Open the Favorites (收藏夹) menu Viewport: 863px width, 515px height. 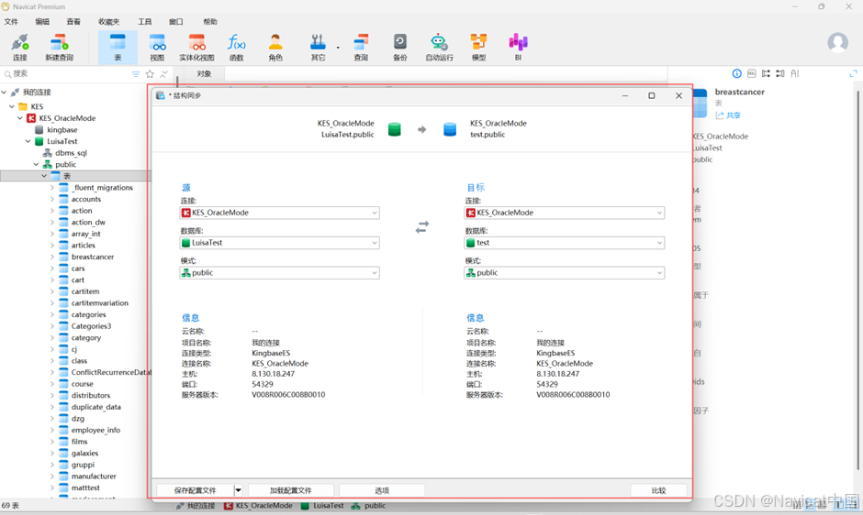point(108,22)
